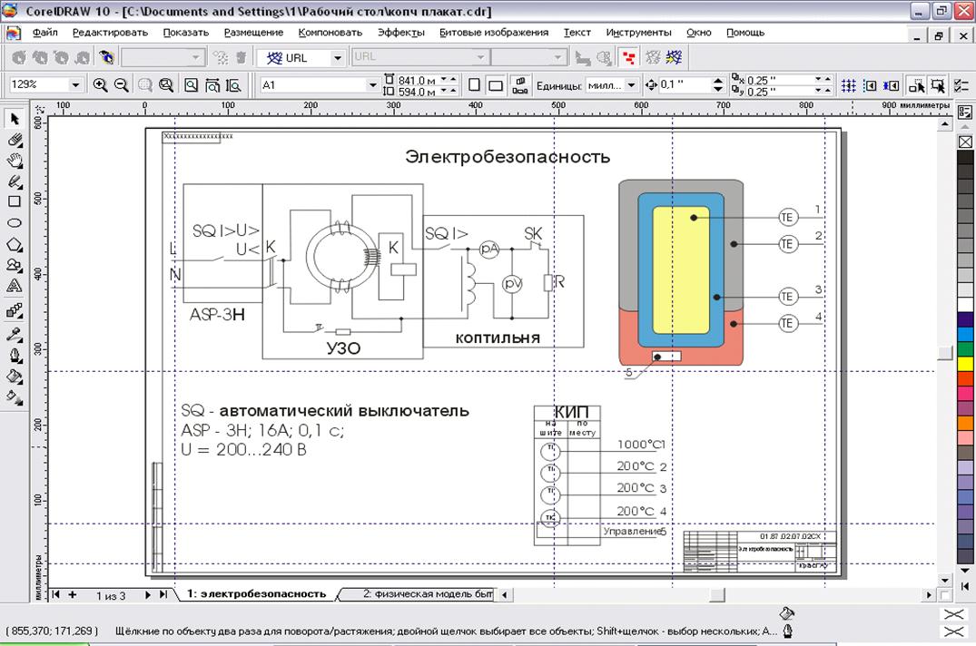
Task: Select the Ellipse tool
Action: (15, 223)
